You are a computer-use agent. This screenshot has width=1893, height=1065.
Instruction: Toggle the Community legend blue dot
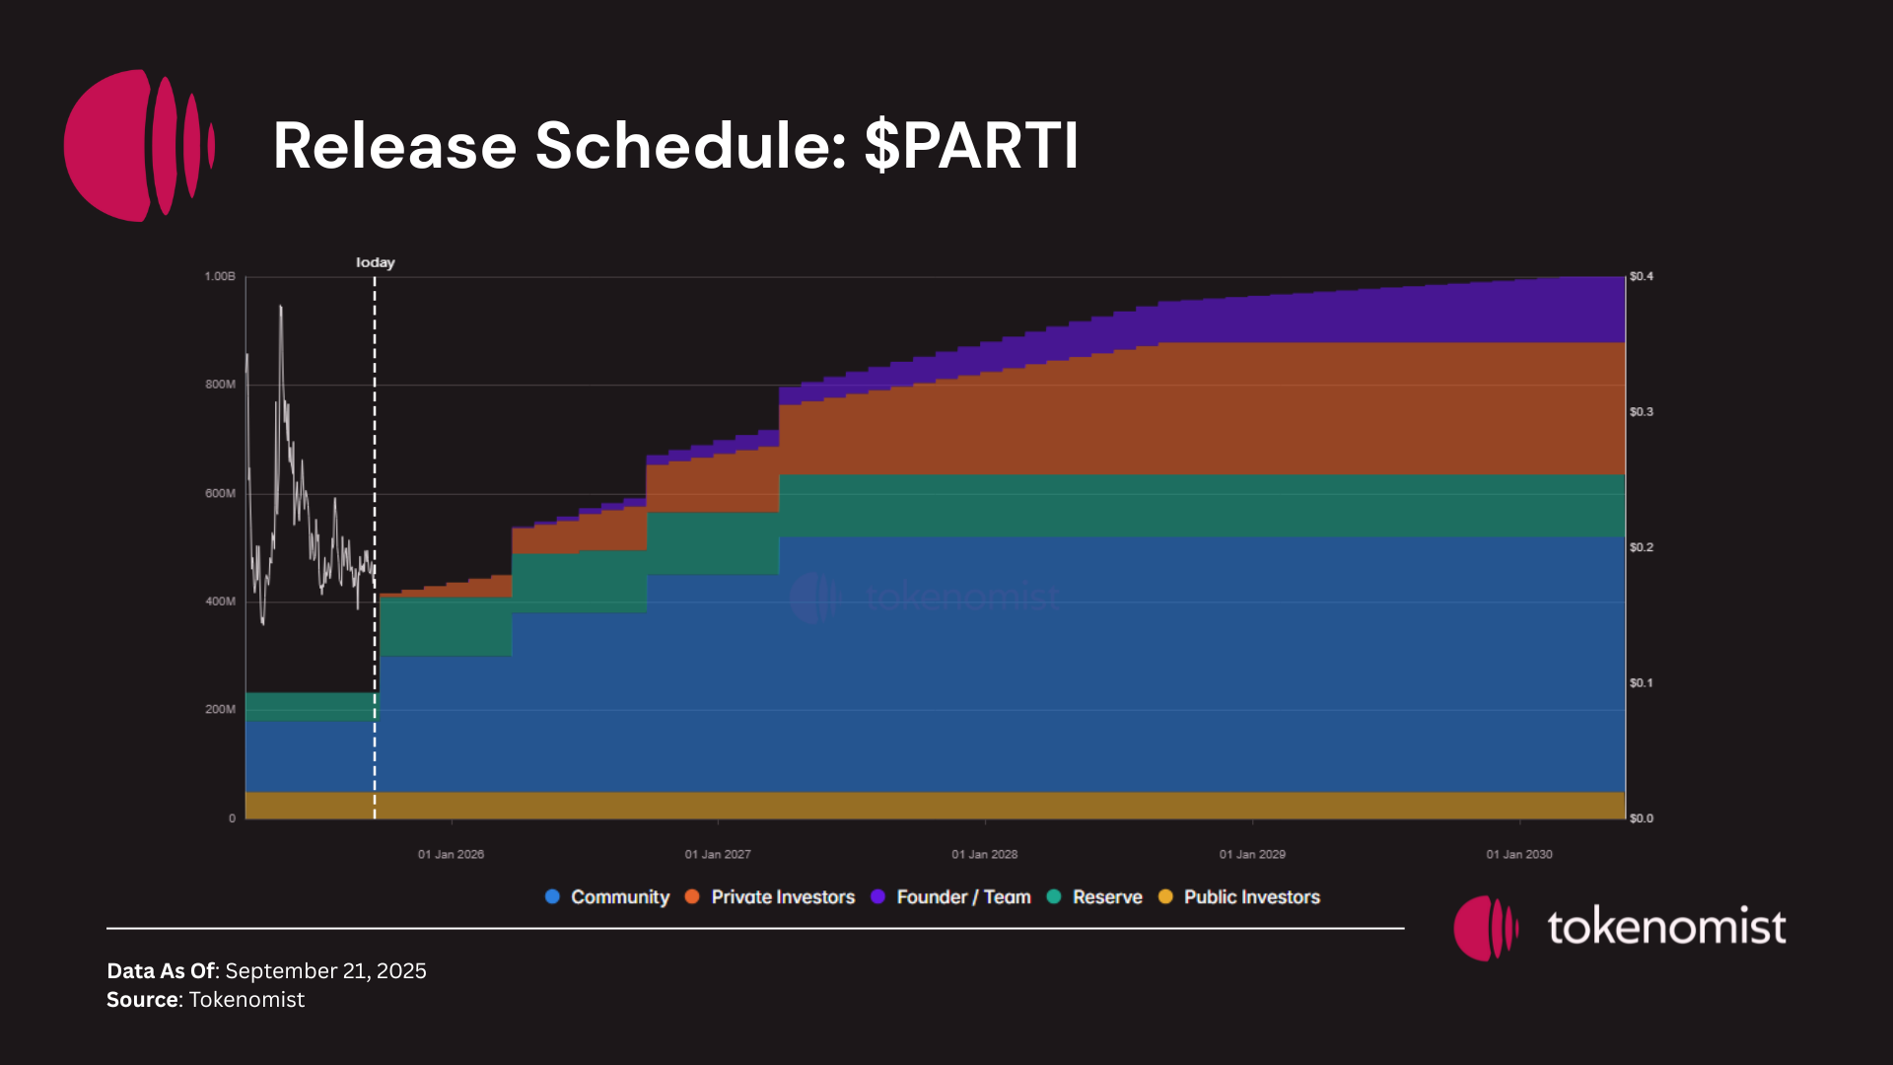(x=552, y=896)
